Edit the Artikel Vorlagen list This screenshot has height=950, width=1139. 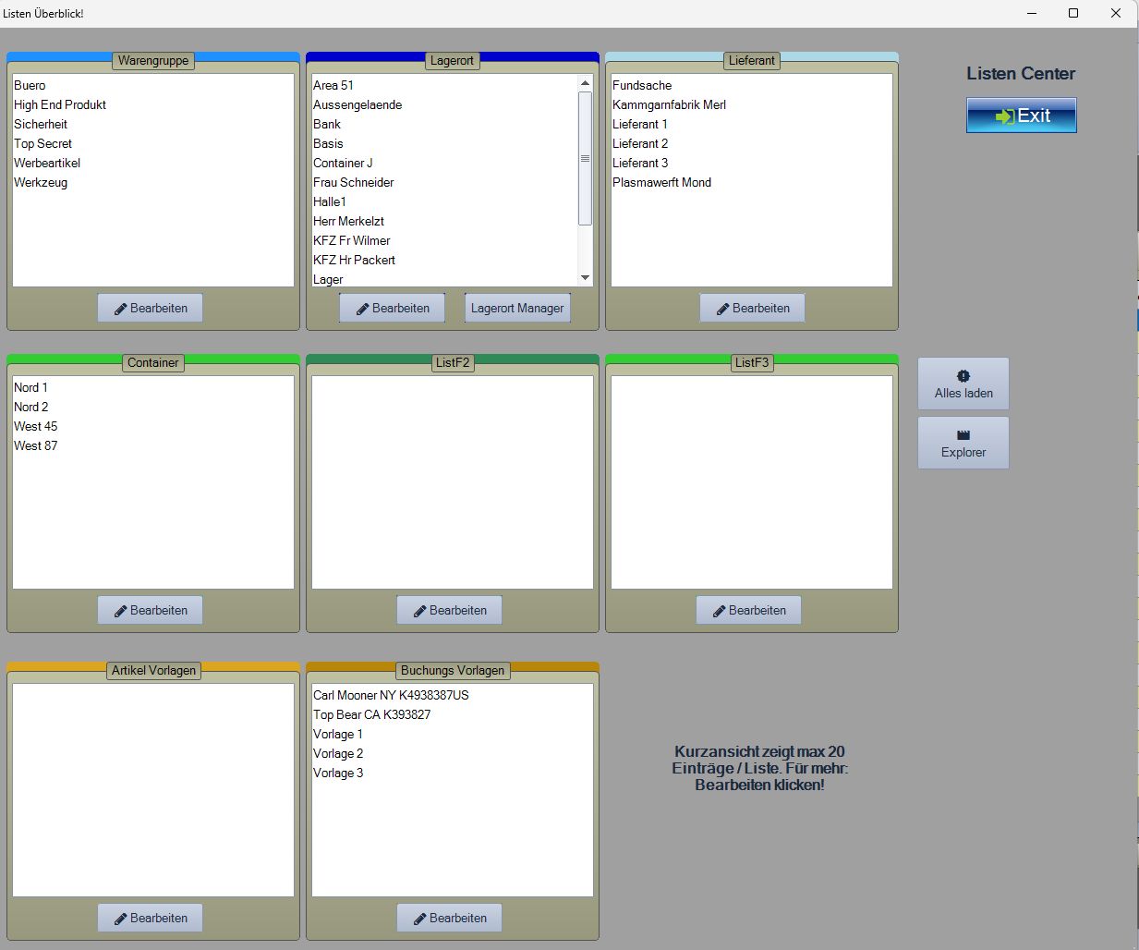(x=150, y=918)
